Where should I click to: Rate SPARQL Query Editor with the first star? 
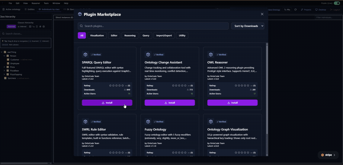(110, 86)
